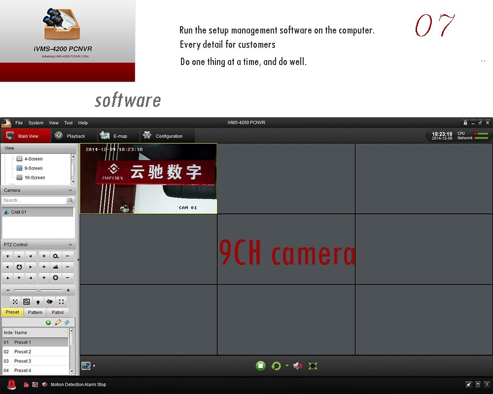Open the auto-switch dropdown arrow
The image size is (493, 394).
[287, 366]
